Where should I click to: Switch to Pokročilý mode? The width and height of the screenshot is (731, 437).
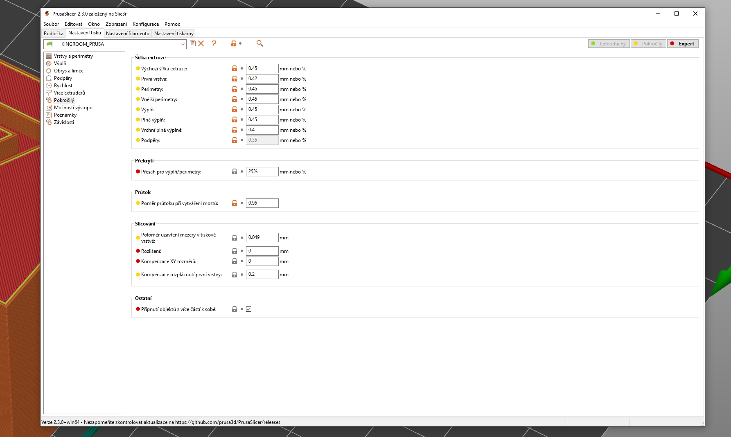coord(648,44)
